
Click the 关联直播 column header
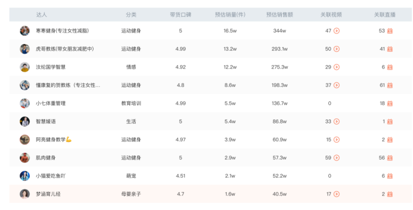point(385,15)
